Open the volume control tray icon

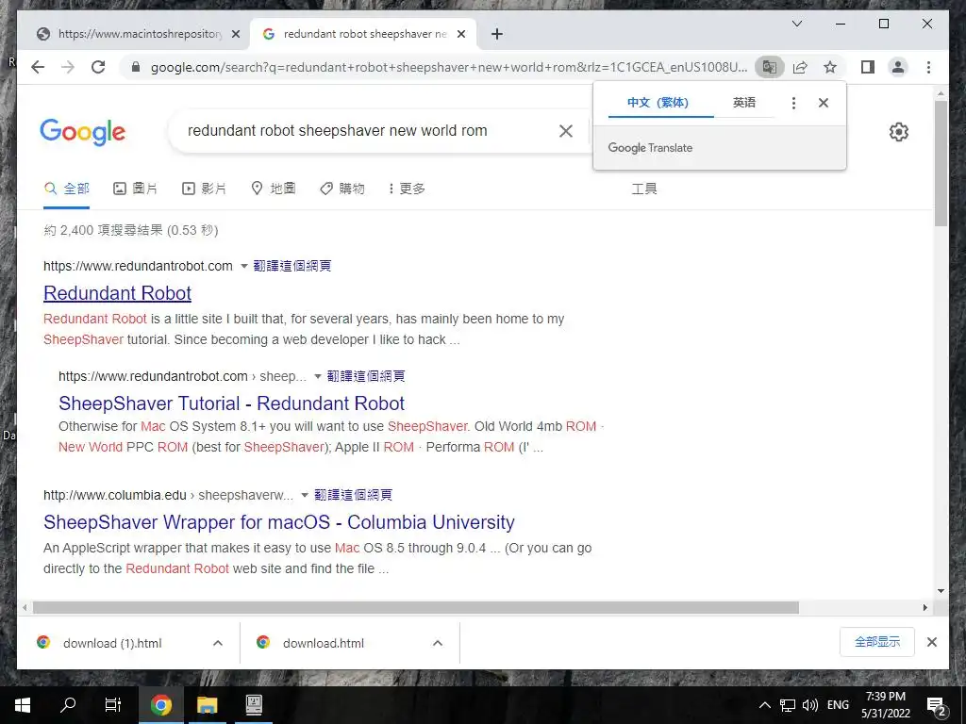810,705
